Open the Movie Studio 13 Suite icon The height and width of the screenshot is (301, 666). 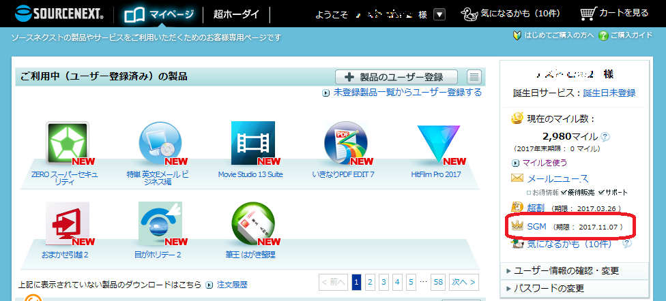point(253,143)
